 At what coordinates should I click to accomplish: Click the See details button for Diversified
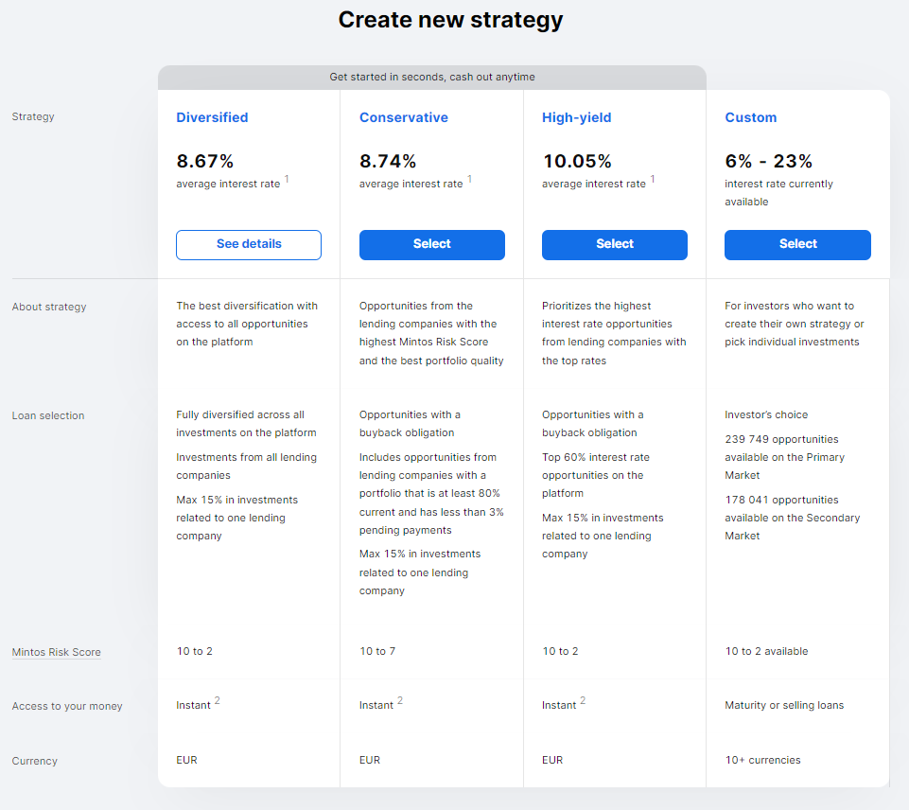tap(248, 244)
